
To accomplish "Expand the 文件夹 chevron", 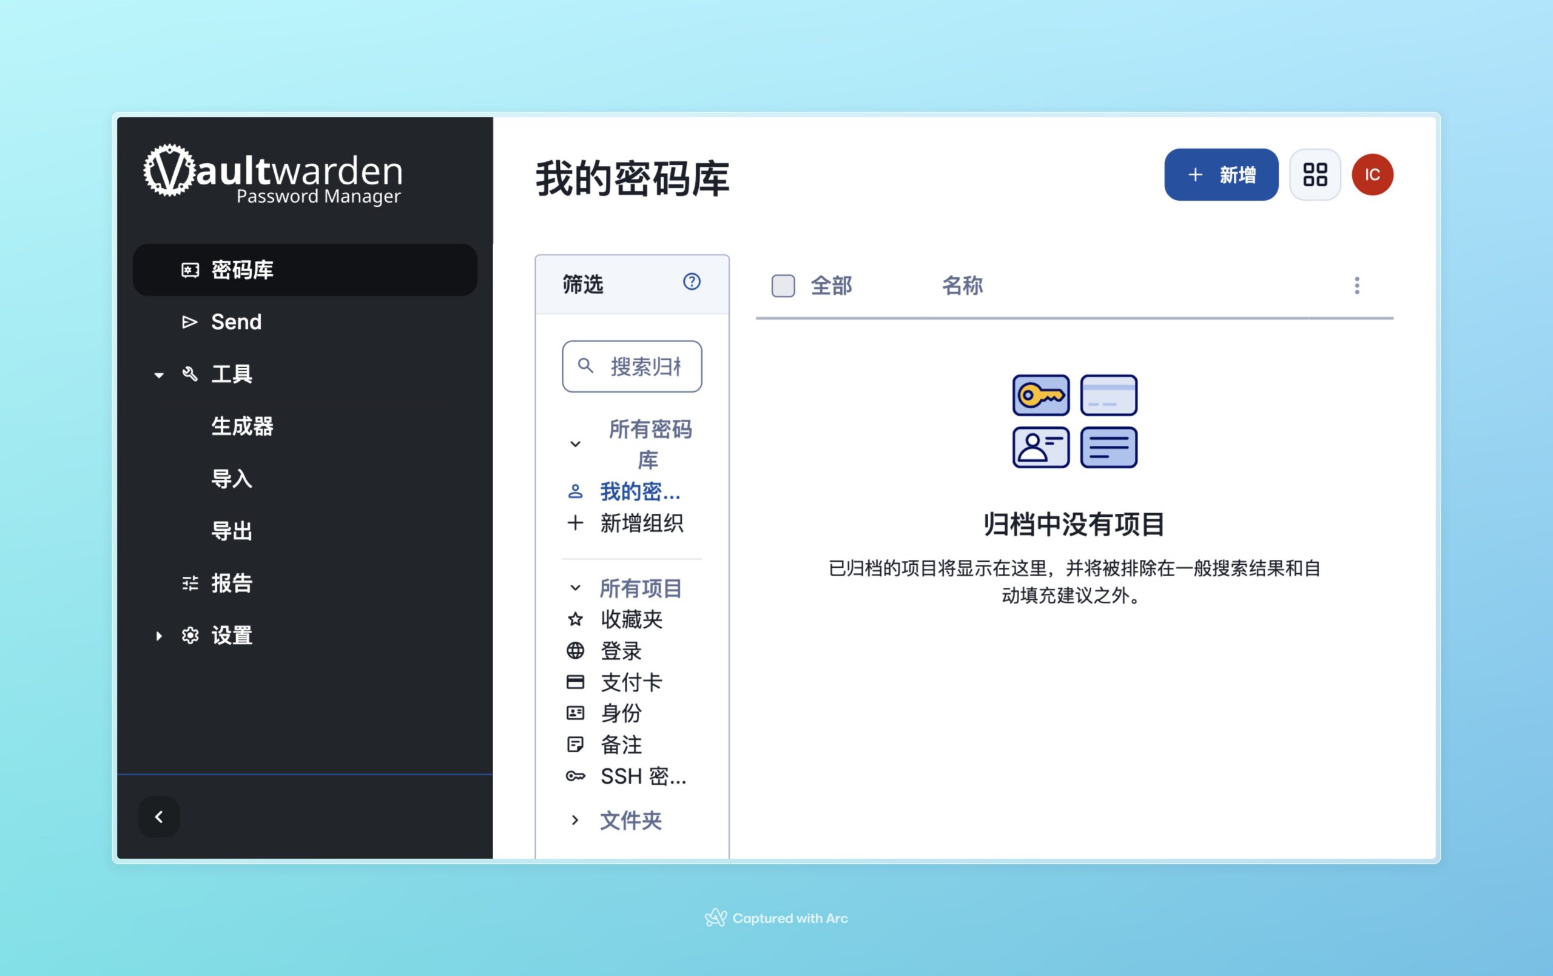I will (x=575, y=820).
